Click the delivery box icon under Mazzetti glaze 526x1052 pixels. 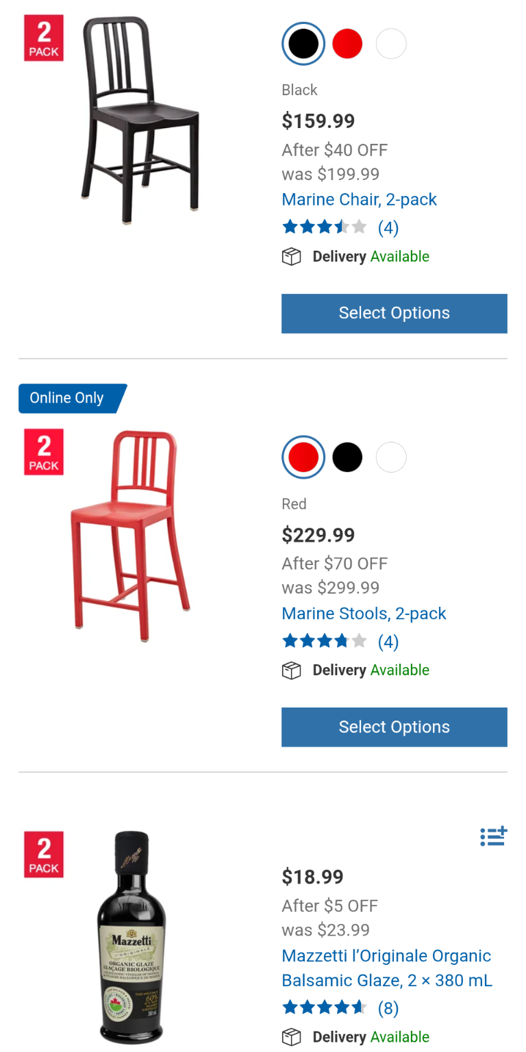(x=292, y=1038)
